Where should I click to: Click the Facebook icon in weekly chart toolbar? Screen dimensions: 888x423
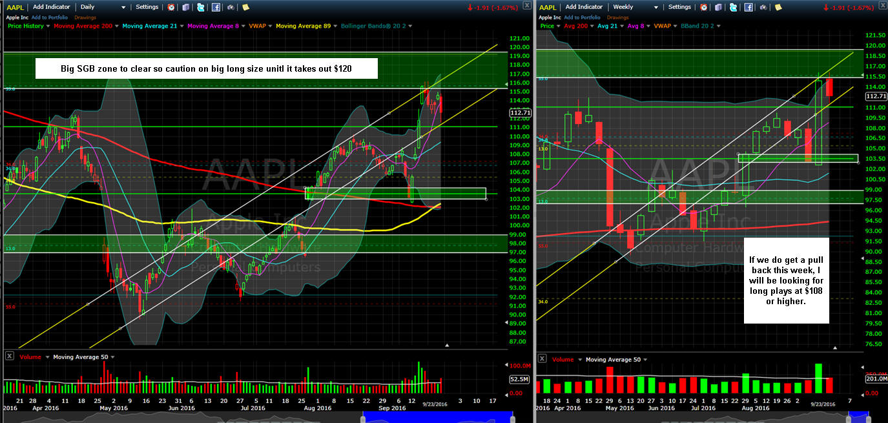(x=748, y=7)
